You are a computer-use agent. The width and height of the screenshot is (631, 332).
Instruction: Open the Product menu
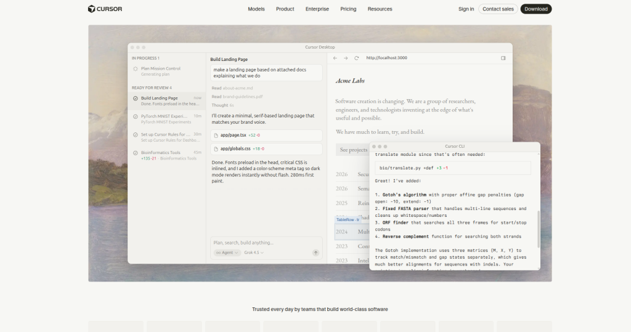[x=285, y=9]
